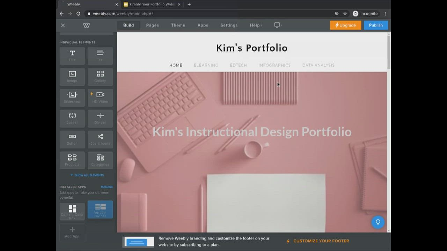The height and width of the screenshot is (251, 447).
Task: Select the Button element tile
Action: [x=72, y=139]
